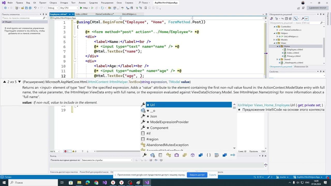Select ModelExpressionProvider from the IntelliSense list
Screen dimensions: 331x186
(169, 122)
